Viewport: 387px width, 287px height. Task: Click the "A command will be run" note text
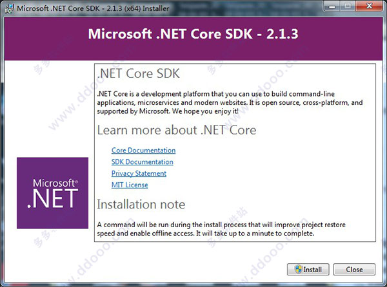pyautogui.click(x=221, y=229)
